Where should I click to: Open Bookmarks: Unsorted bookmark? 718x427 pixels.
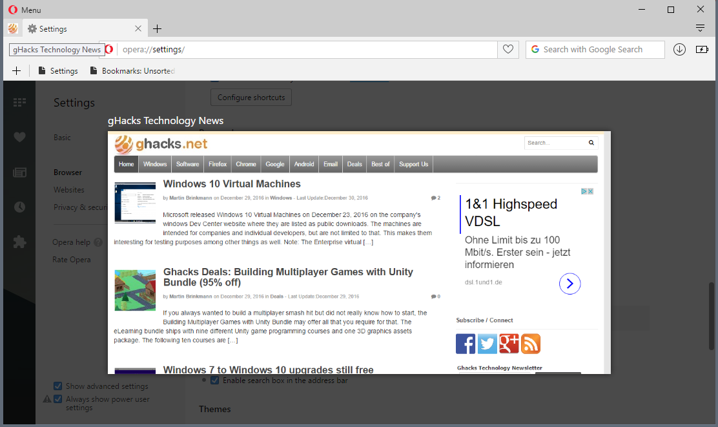[x=132, y=70]
